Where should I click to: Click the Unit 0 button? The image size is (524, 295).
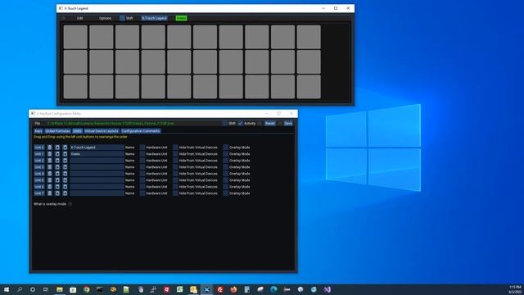[39, 147]
